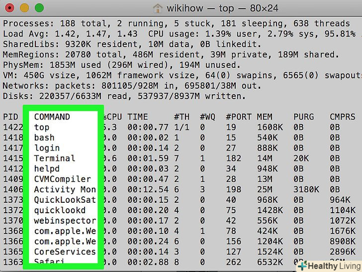Click the PID column header
The height and width of the screenshot is (272, 362).
(10, 117)
